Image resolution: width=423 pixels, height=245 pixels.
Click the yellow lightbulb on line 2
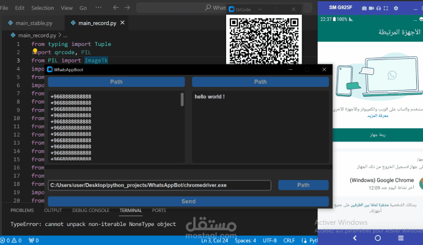pos(35,51)
